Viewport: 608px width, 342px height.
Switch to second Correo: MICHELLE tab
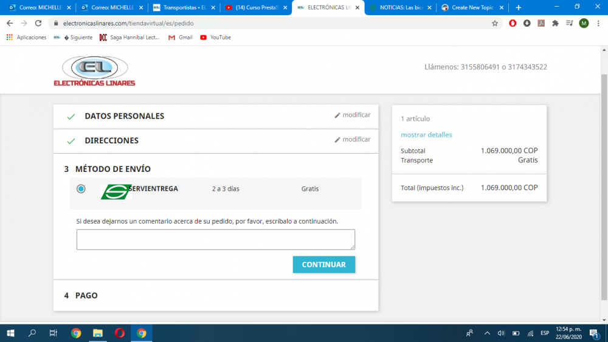coord(112,8)
